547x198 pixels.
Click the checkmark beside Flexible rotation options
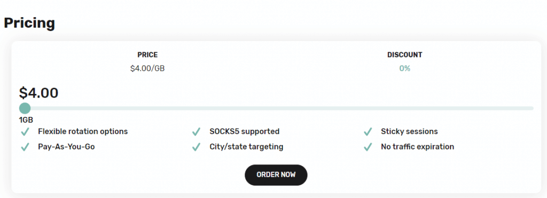(x=25, y=132)
